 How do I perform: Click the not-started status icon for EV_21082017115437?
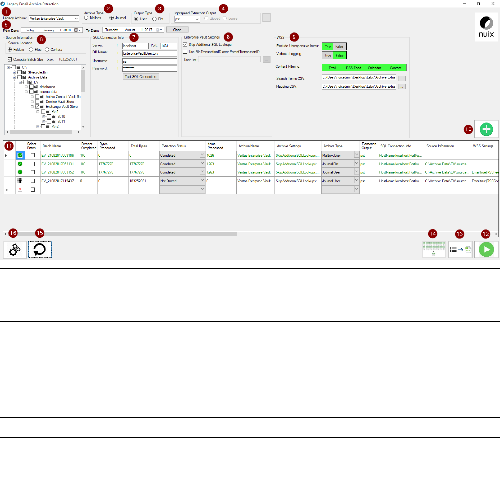point(20,181)
